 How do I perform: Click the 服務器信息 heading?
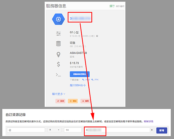coord(56,6)
